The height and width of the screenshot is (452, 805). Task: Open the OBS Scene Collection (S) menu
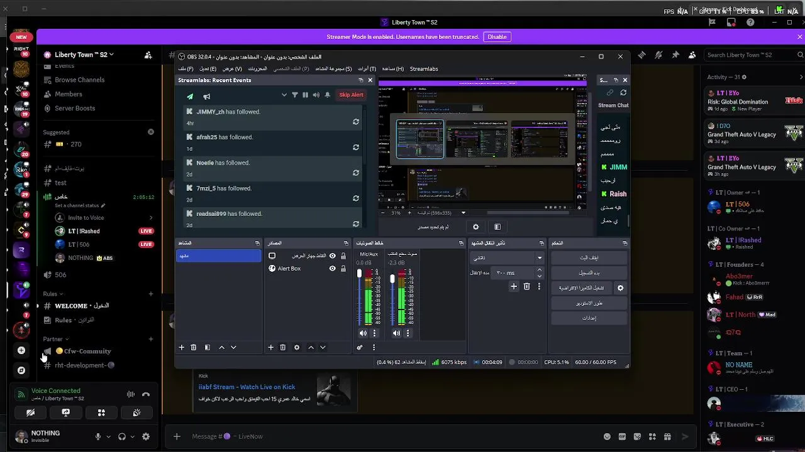click(x=333, y=68)
